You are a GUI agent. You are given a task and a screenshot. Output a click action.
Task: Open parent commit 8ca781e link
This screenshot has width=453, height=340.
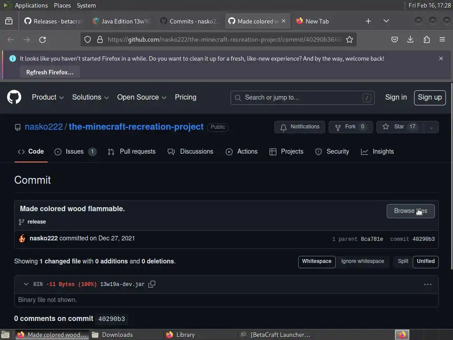coord(372,239)
